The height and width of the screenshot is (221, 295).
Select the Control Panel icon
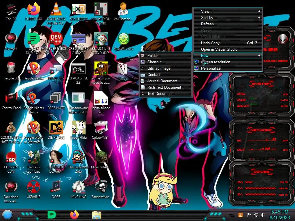[x=11, y=101]
